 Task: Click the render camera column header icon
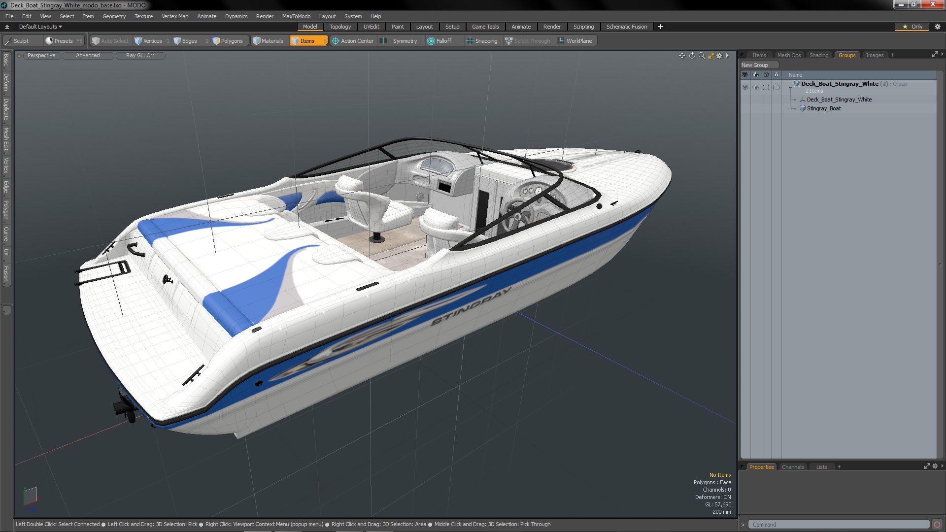756,75
